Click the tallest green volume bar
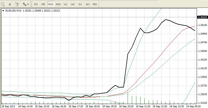208x108 pixels. (x=128, y=98)
